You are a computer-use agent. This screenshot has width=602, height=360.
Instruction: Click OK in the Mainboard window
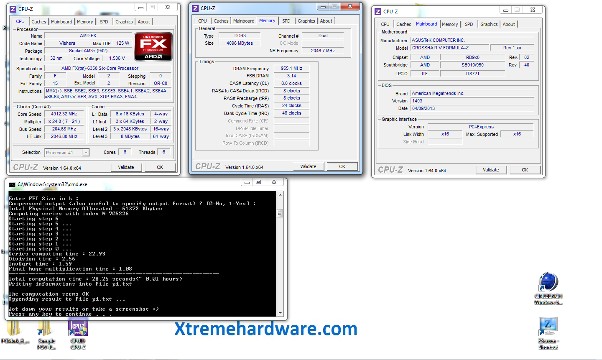[525, 170]
